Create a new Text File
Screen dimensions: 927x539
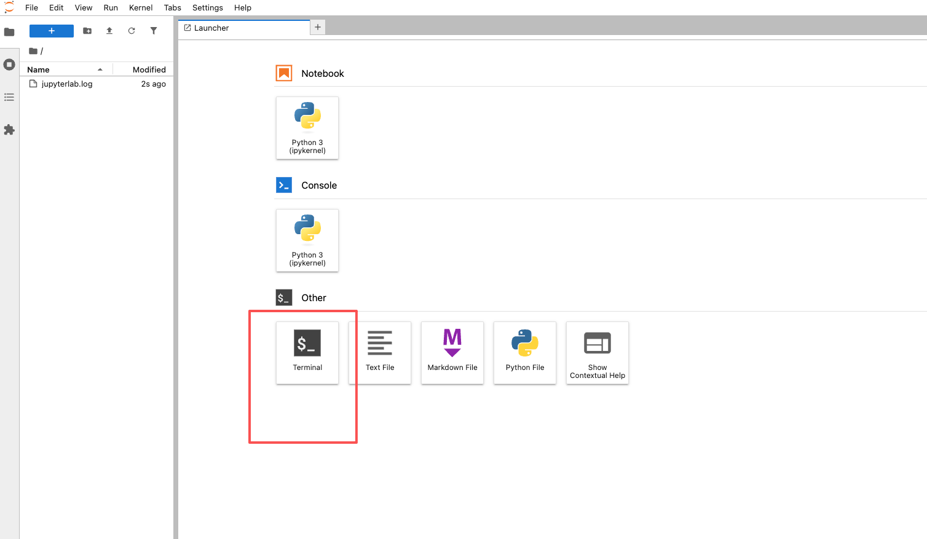pos(380,352)
